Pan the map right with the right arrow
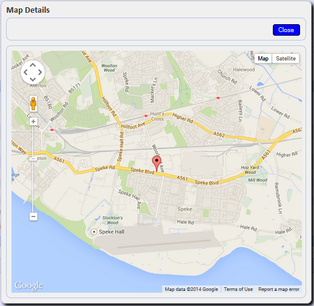Viewport: 314px width, 306px height. [40, 72]
